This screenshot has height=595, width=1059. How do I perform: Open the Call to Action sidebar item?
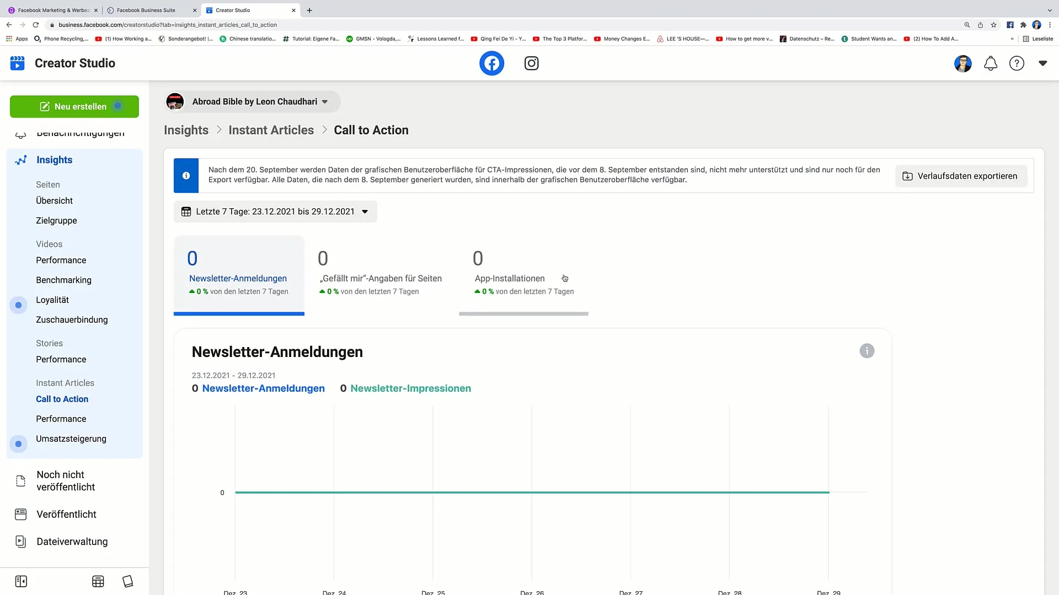pyautogui.click(x=62, y=398)
